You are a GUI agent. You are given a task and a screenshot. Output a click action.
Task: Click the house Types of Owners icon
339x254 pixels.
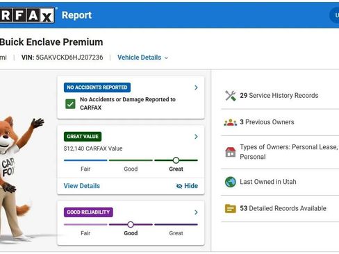tap(231, 152)
